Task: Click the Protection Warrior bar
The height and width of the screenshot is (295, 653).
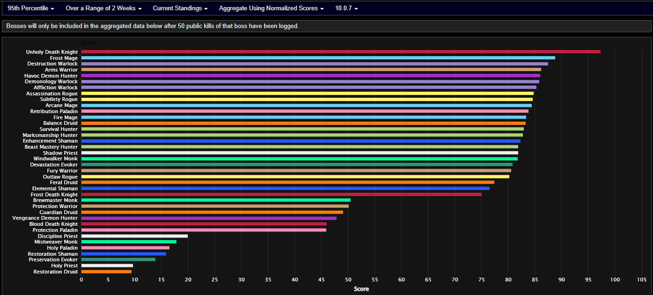Action: (x=215, y=206)
